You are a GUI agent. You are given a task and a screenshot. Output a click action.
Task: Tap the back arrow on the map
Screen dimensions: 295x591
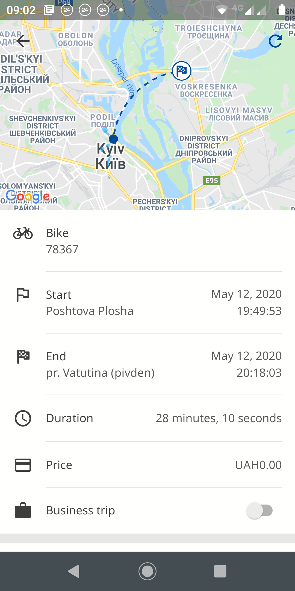click(x=23, y=41)
